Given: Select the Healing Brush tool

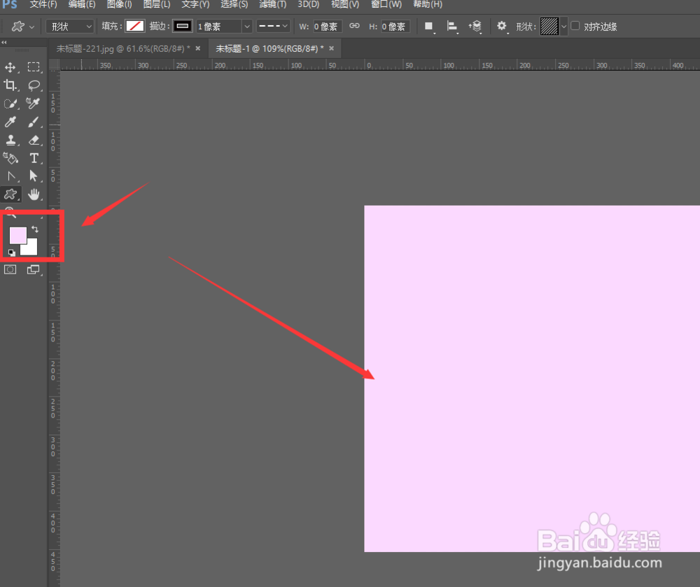Looking at the screenshot, I should [34, 104].
